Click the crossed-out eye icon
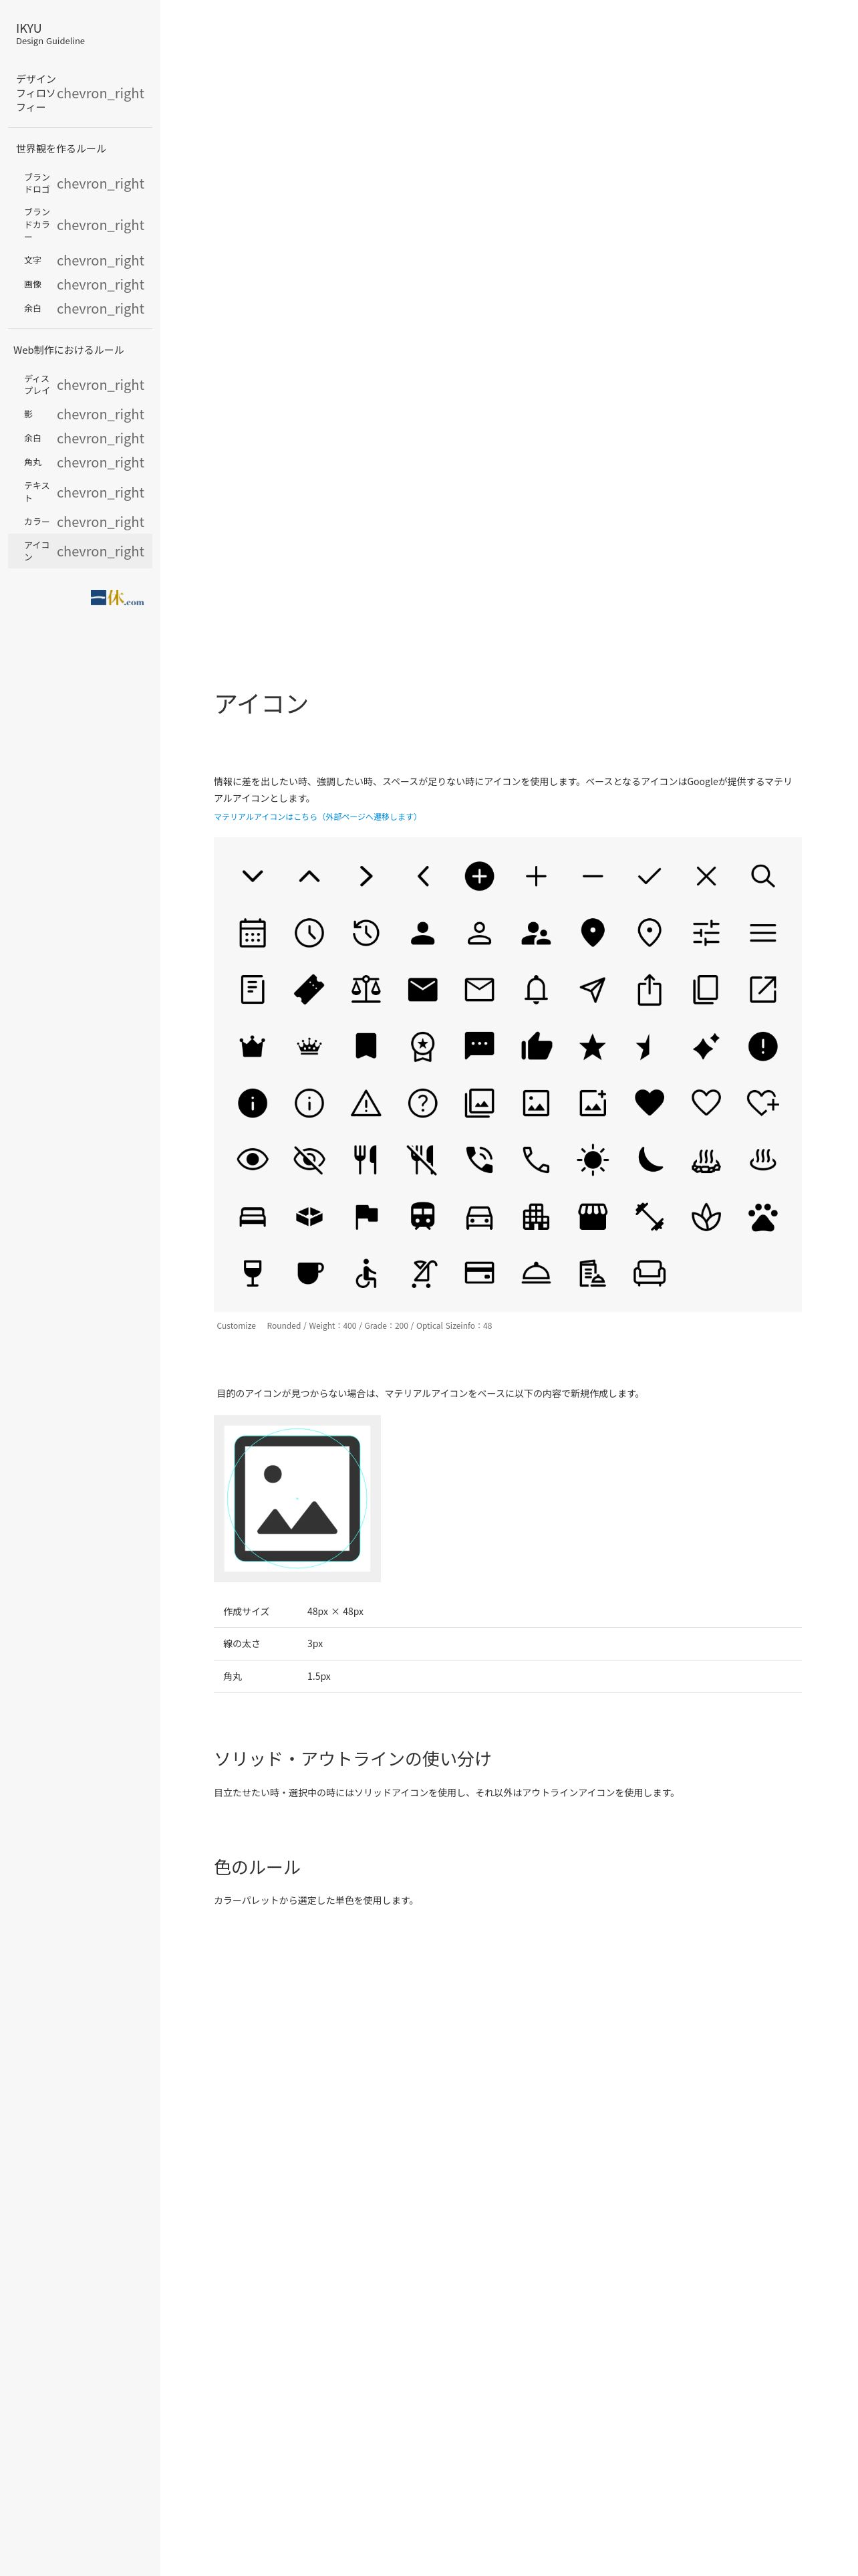The image size is (858, 2576). pyautogui.click(x=309, y=1160)
